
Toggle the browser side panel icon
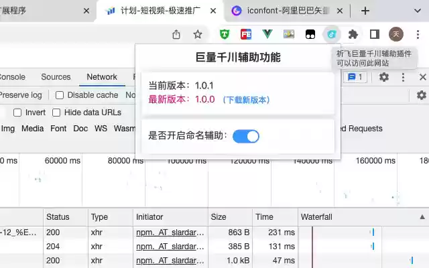click(375, 34)
